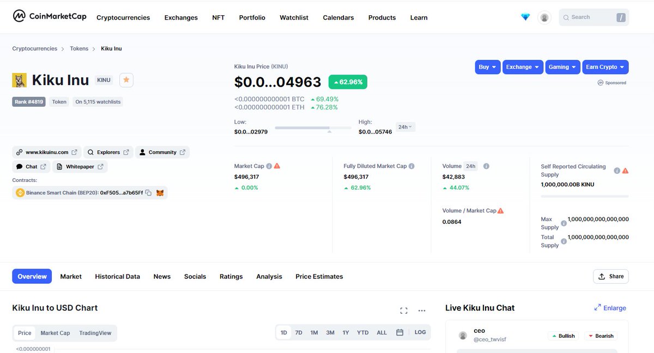This screenshot has width=654, height=353.
Task: Click the green 62.96% change badge
Action: [x=348, y=82]
